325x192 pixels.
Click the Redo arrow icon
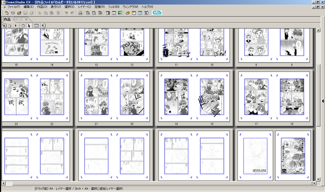(x=72, y=13)
